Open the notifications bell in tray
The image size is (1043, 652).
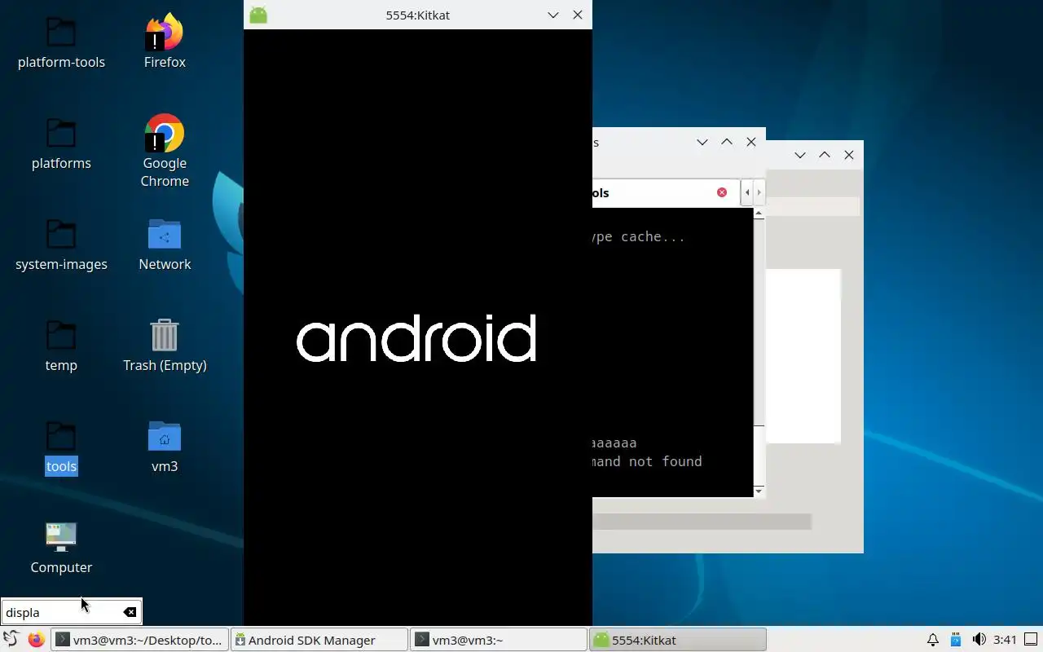click(x=933, y=640)
